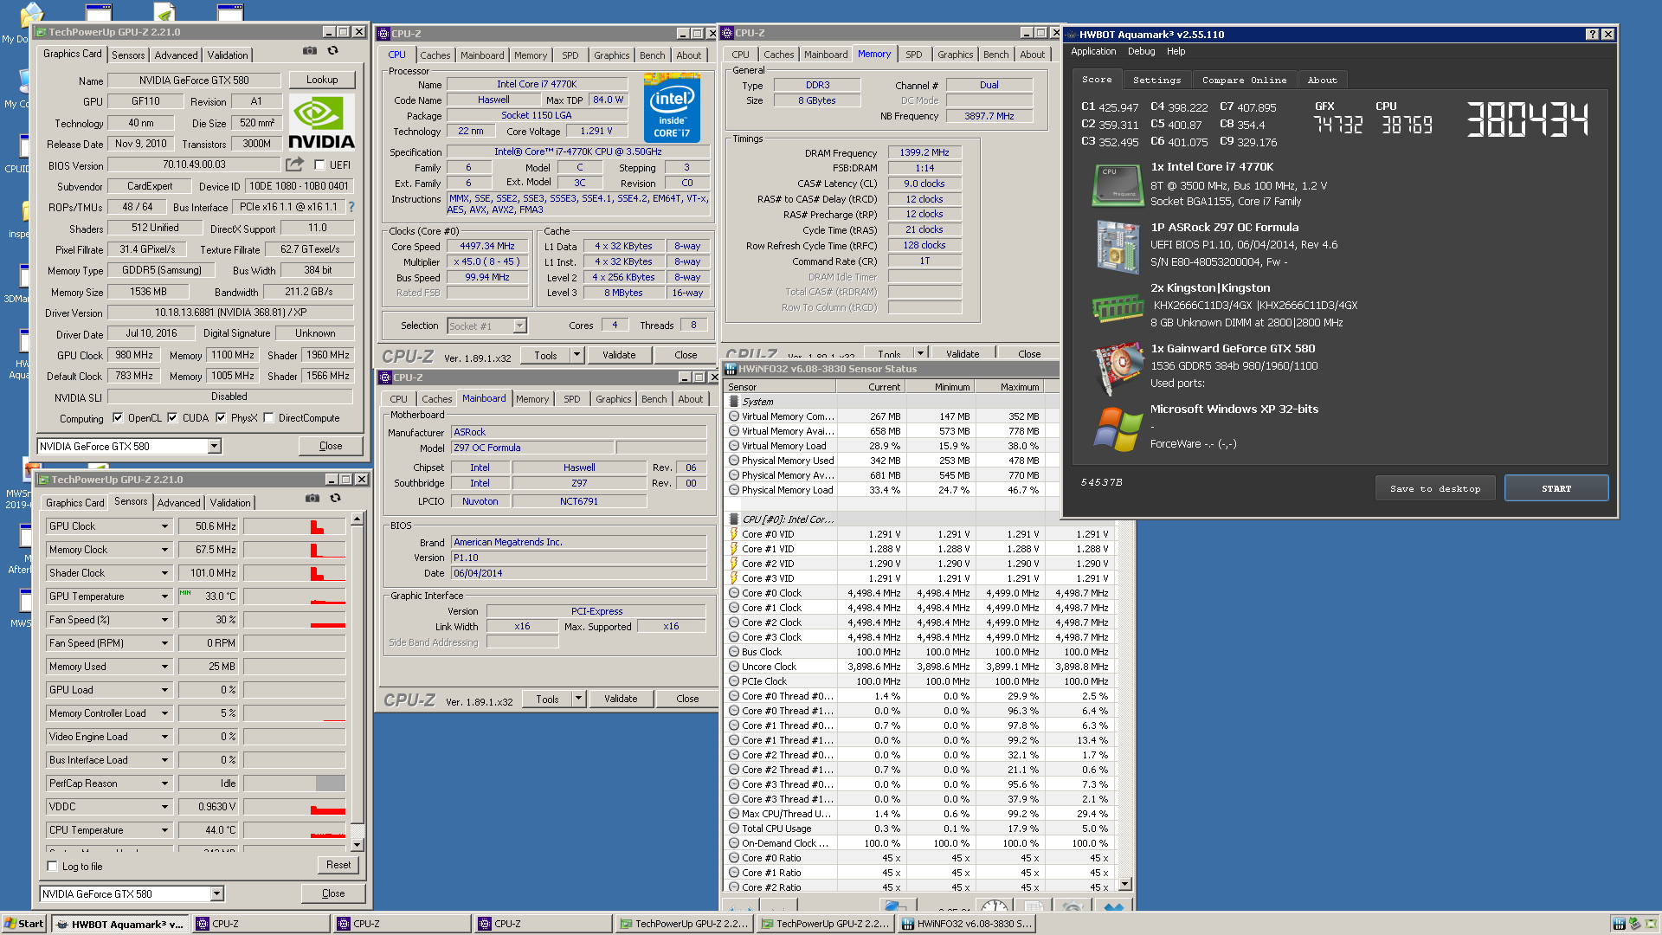Click the refresh icon in the GPU-Z Sensors window
This screenshot has width=1662, height=935.
pyautogui.click(x=335, y=499)
